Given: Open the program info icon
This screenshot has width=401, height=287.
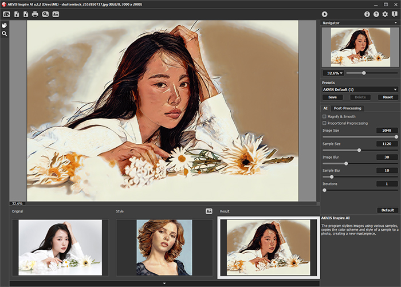Looking at the screenshot, I should pos(367,14).
